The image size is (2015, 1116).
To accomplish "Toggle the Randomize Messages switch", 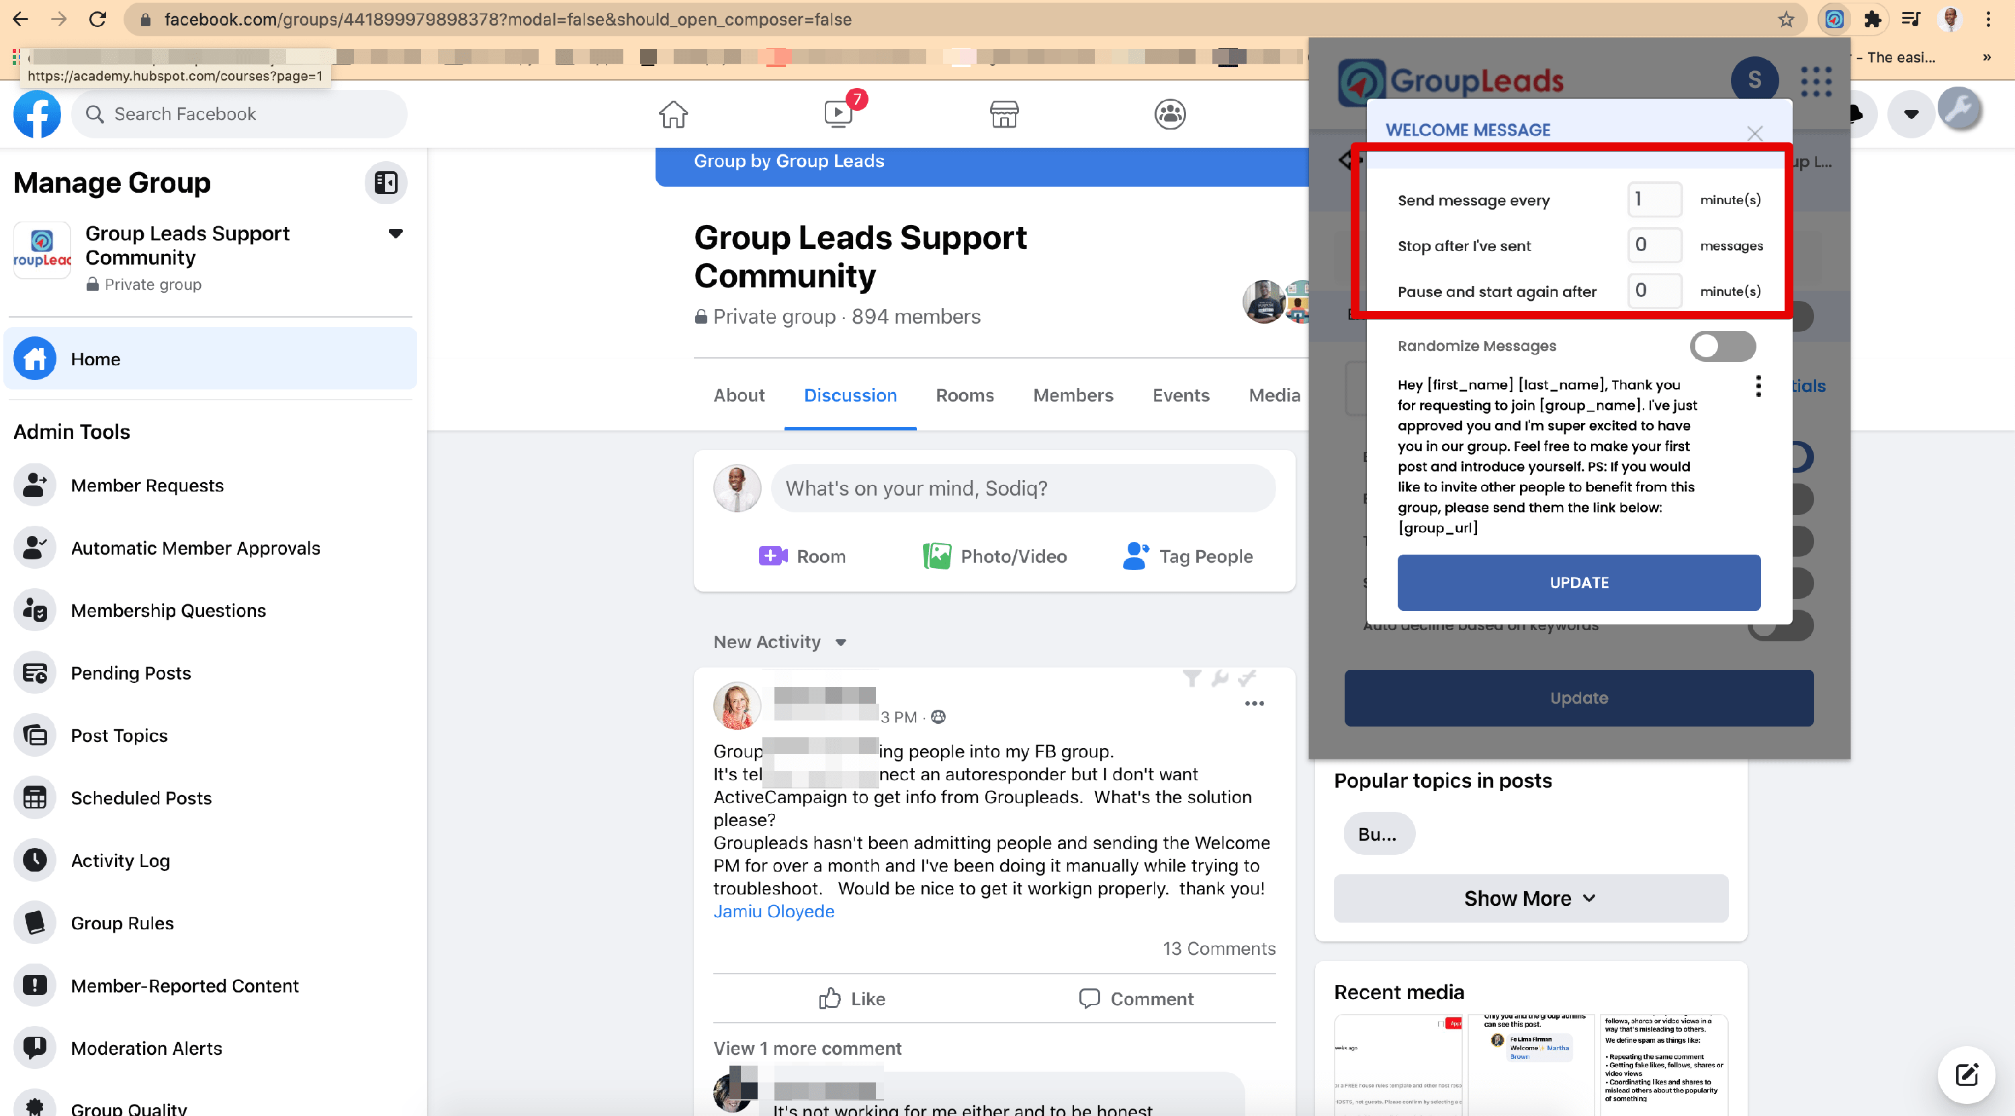I will point(1723,345).
